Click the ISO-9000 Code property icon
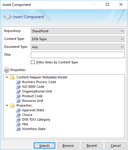Screen dimensions: 128x150 (18, 87)
